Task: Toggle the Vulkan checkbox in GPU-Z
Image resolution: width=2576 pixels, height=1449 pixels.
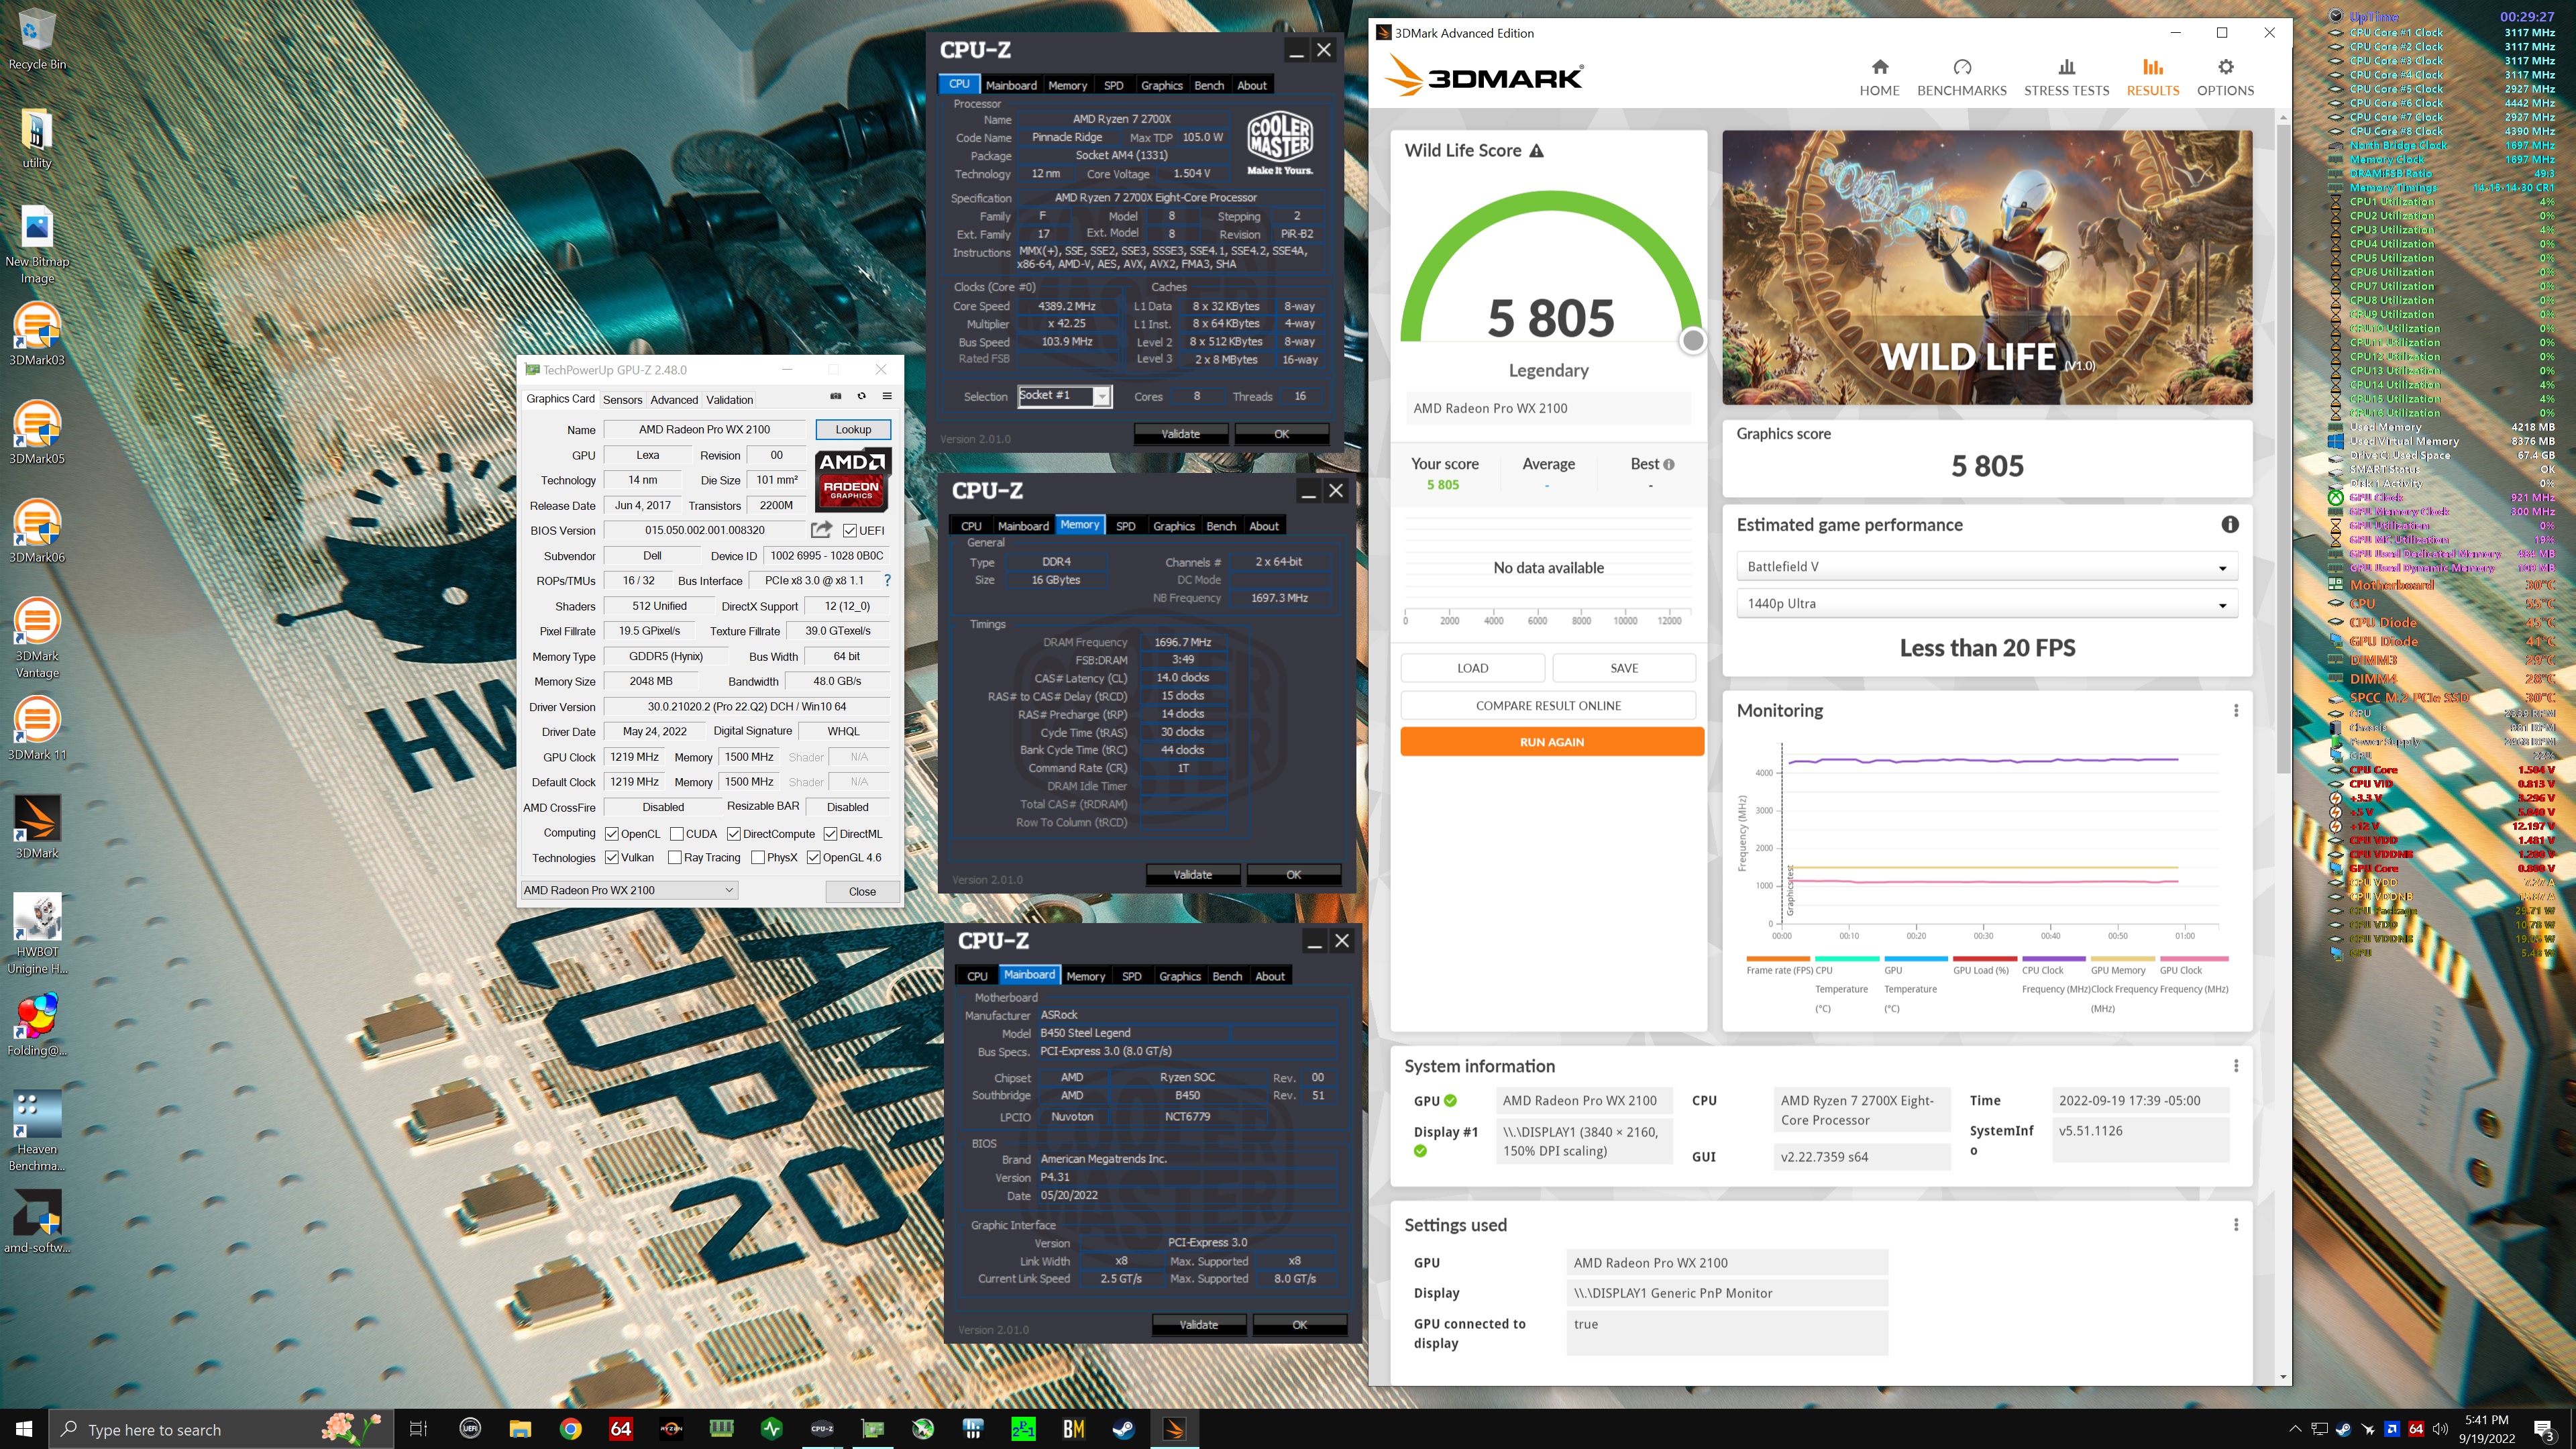Action: tap(612, 858)
